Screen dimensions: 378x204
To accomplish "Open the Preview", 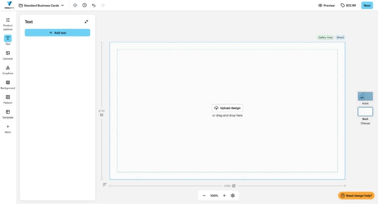I will click(326, 5).
